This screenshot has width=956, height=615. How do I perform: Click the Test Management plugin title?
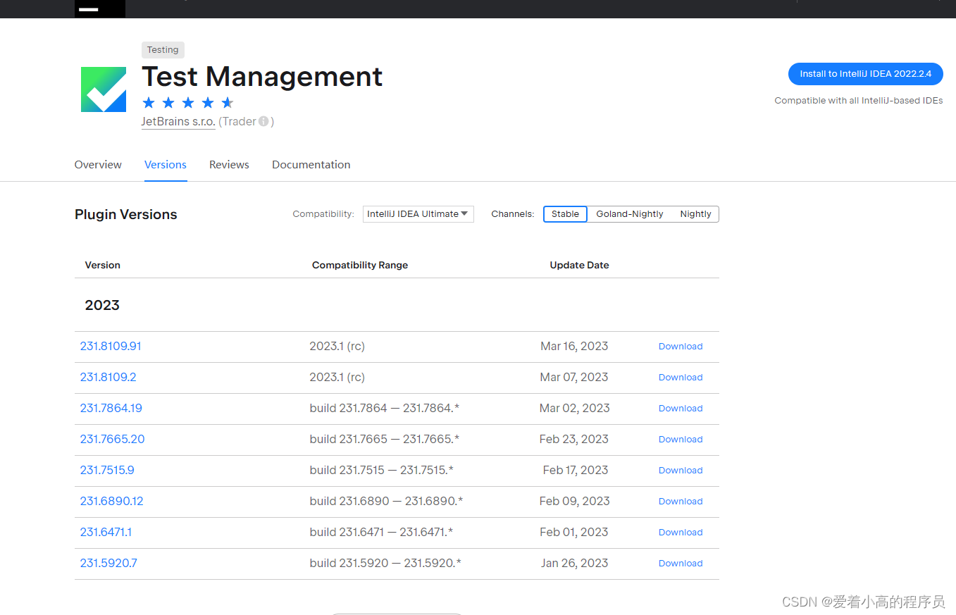click(262, 76)
